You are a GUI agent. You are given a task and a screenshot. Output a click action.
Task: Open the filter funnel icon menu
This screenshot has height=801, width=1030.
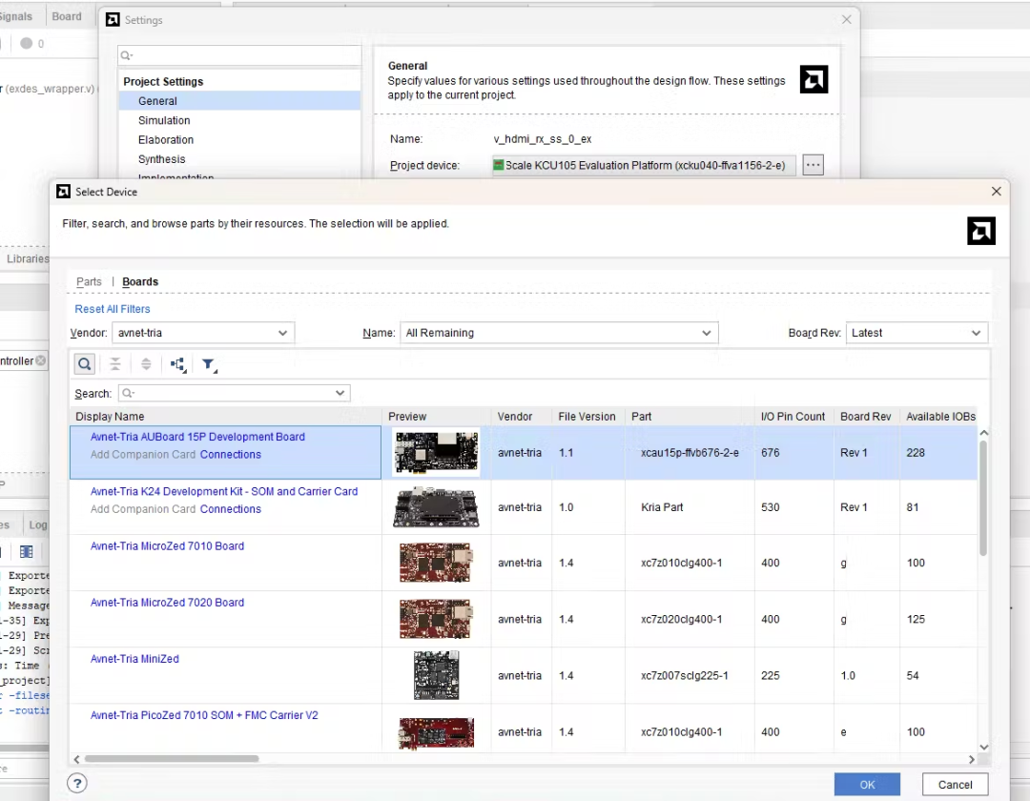click(x=209, y=364)
